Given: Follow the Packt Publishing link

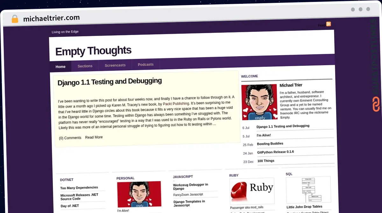Looking at the screenshot, I should click(x=176, y=104).
